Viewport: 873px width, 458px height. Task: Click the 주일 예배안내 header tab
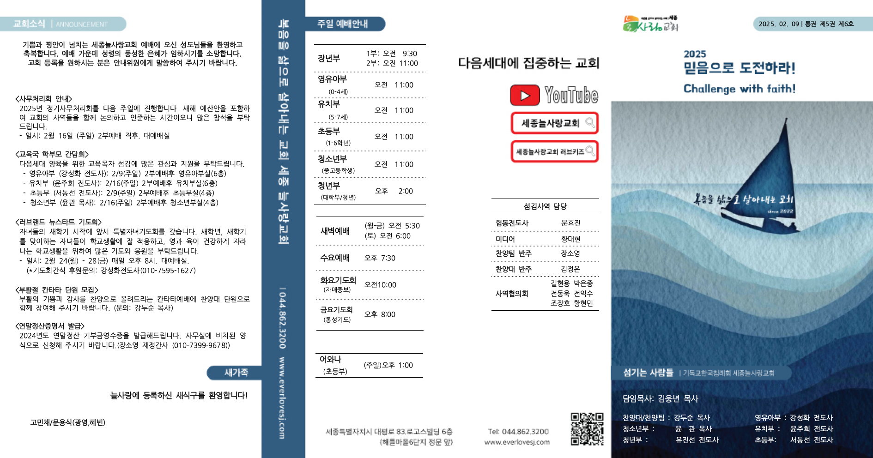click(345, 24)
